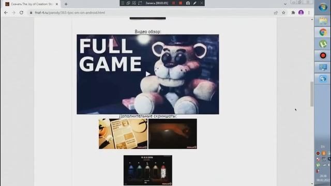
Task: Stop the screen recording
Action: tap(180, 3)
